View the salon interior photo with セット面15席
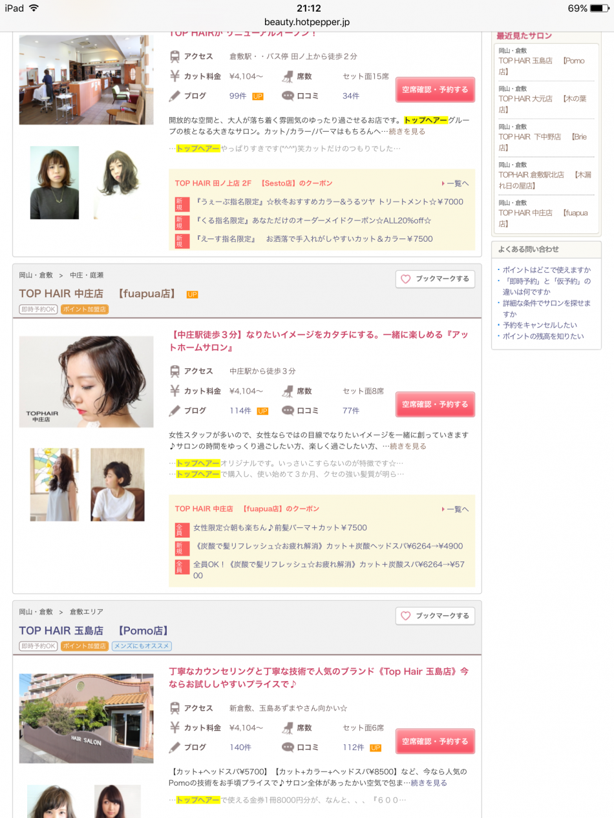The width and height of the screenshot is (614, 818). tap(86, 79)
